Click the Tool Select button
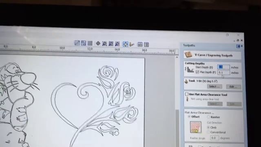Image resolution: width=261 pixels, height=147 pixels. coord(215,86)
